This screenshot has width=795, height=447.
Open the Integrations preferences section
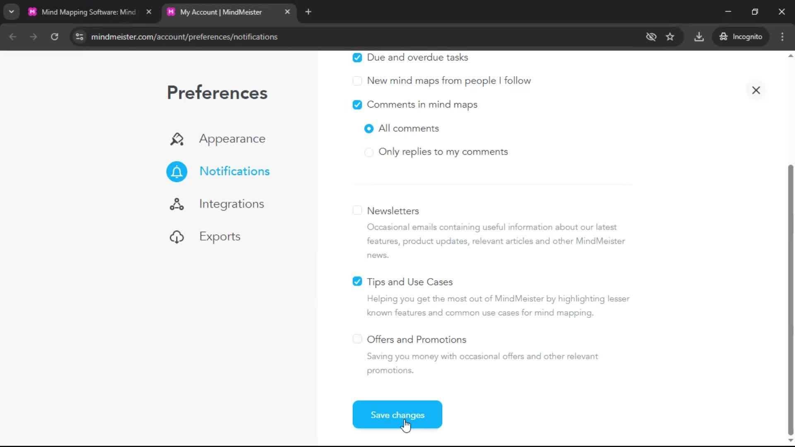[x=231, y=204]
